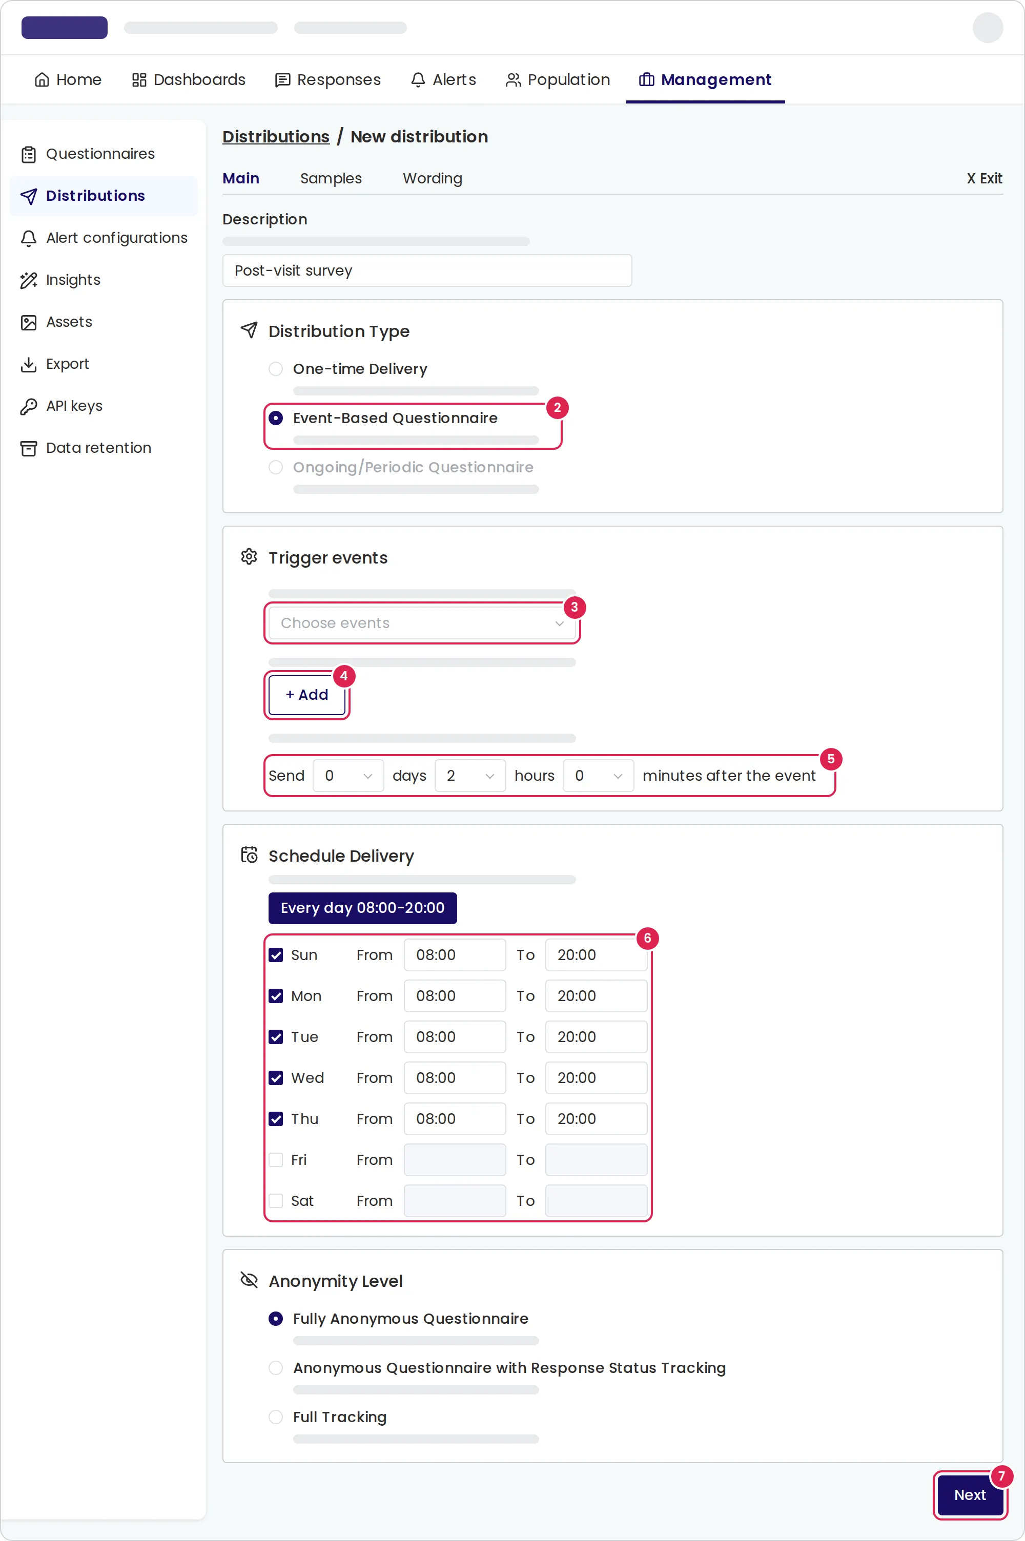Click the Questionnaires clipboard icon

(29, 154)
